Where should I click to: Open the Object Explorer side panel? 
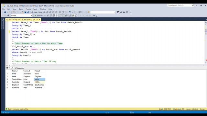pyautogui.click(x=3, y=24)
